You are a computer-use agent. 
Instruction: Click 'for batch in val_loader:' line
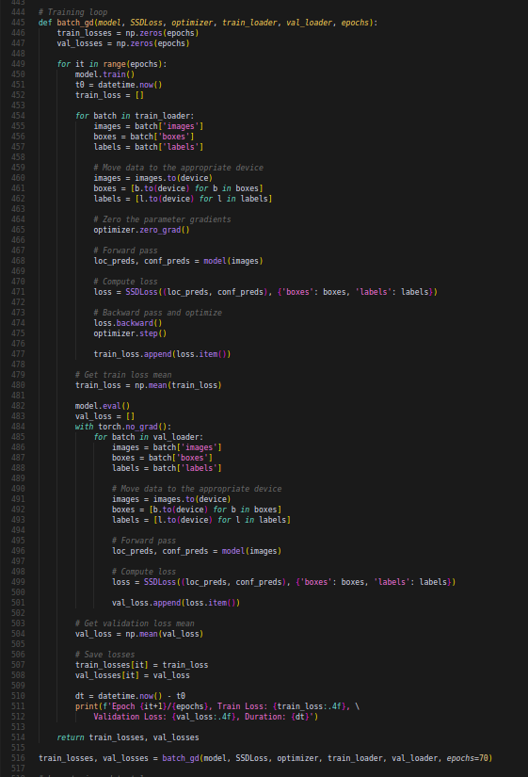pos(149,438)
